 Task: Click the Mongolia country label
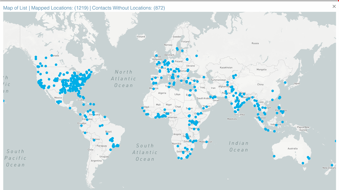pyautogui.click(x=261, y=70)
